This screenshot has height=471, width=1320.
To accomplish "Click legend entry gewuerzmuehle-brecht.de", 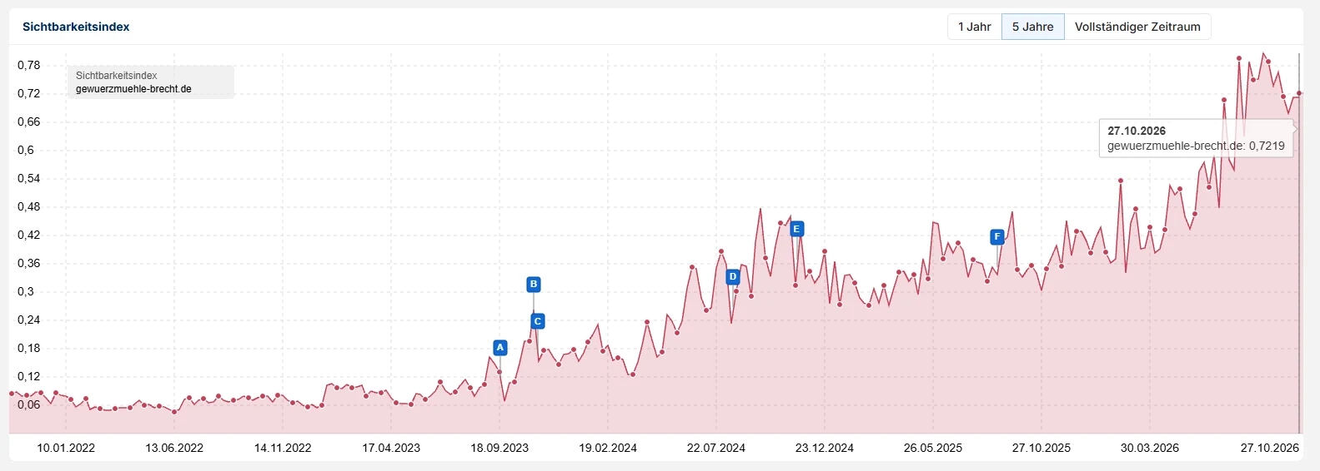I will point(133,89).
